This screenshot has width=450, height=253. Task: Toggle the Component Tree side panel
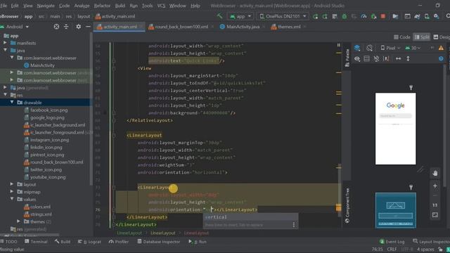(x=347, y=205)
